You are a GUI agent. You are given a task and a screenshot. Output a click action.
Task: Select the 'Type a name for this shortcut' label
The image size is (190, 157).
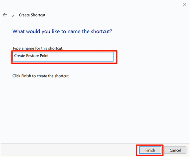tap(38, 48)
